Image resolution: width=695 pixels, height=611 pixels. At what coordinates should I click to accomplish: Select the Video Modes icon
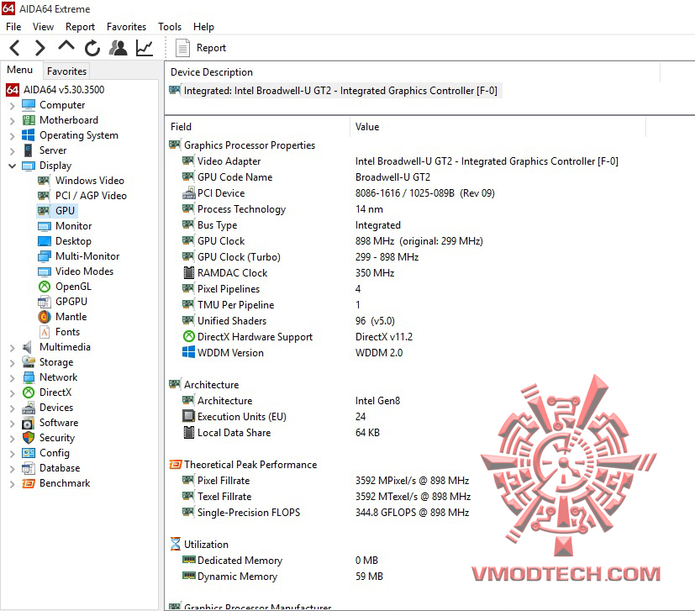coord(45,271)
